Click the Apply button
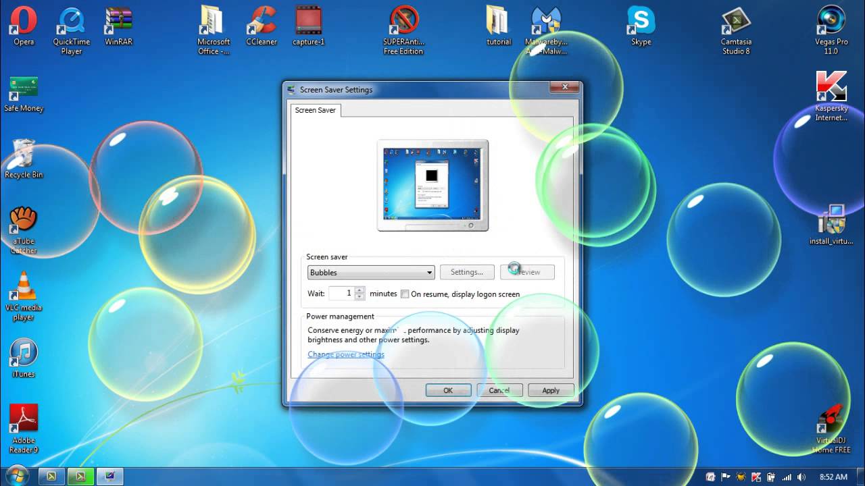The image size is (865, 486). (x=551, y=390)
